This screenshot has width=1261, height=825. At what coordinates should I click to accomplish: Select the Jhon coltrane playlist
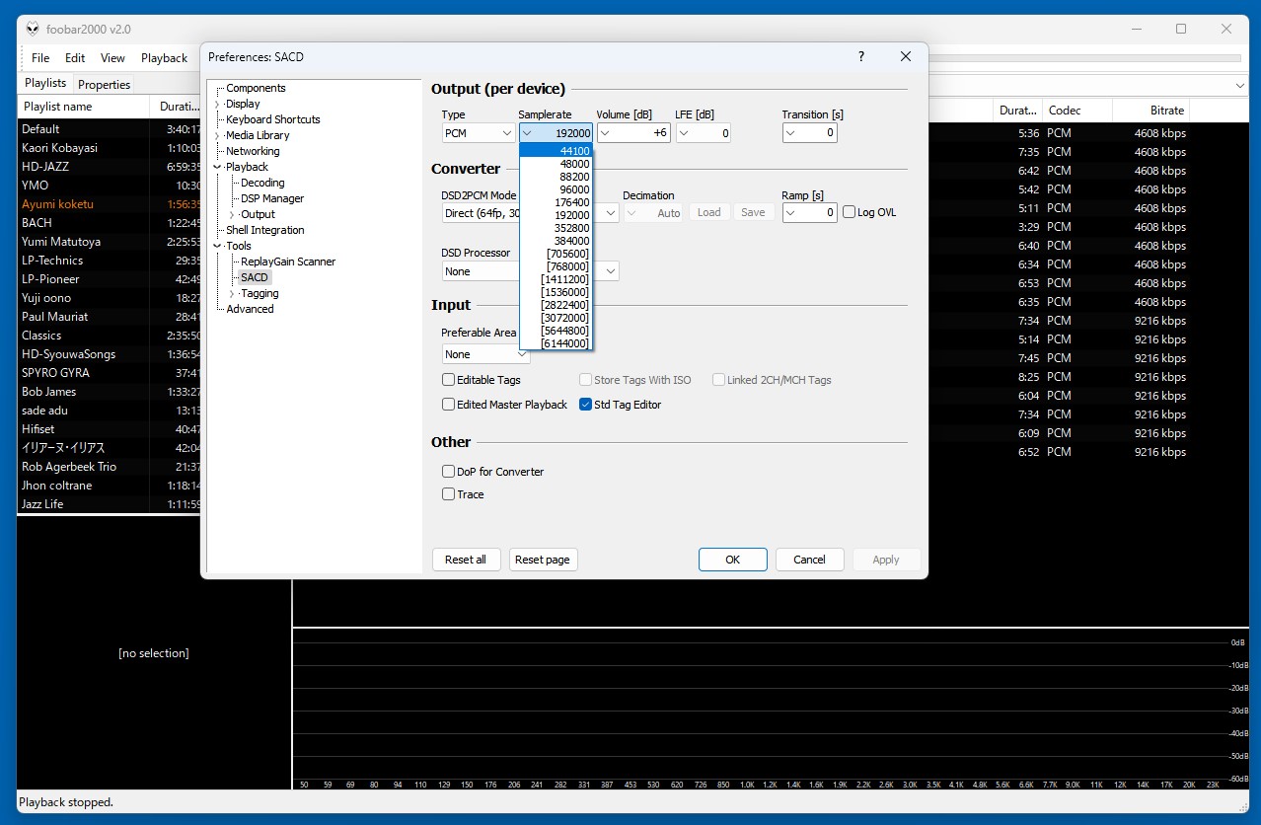pyautogui.click(x=109, y=486)
